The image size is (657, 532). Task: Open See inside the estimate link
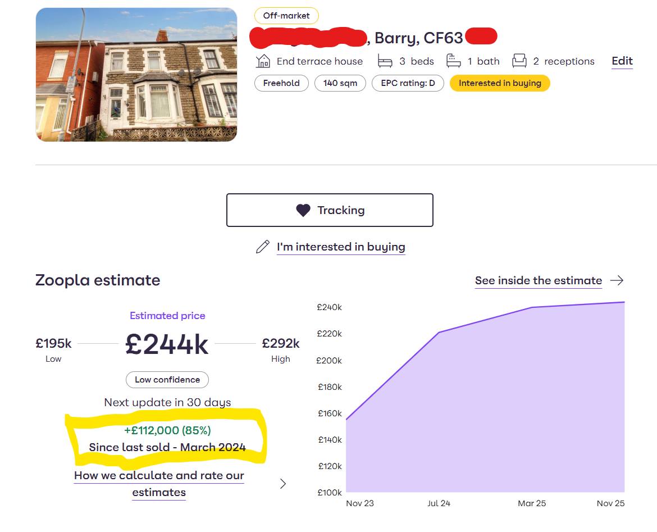[538, 280]
